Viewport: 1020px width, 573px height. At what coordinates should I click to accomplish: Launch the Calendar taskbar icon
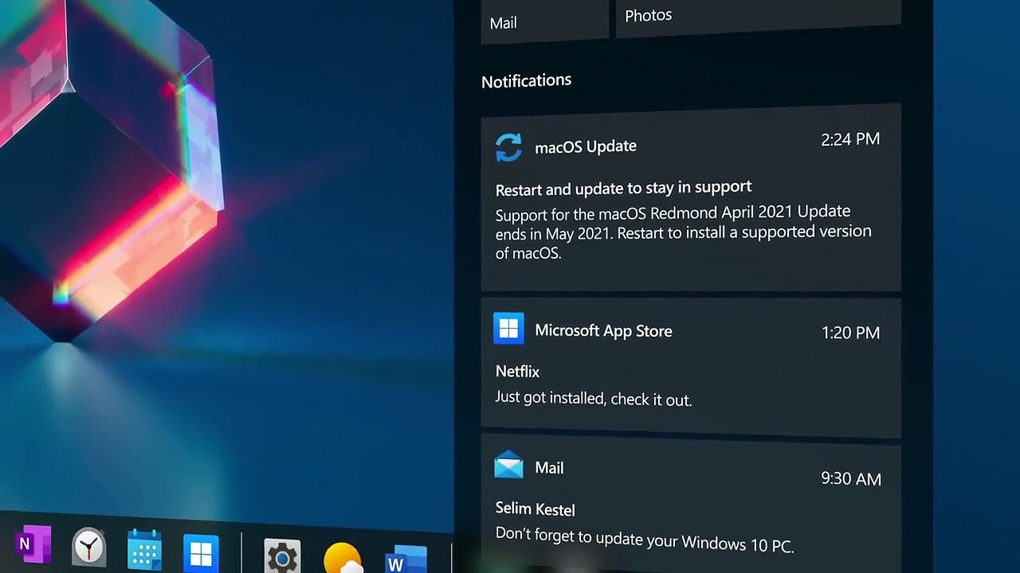[144, 550]
